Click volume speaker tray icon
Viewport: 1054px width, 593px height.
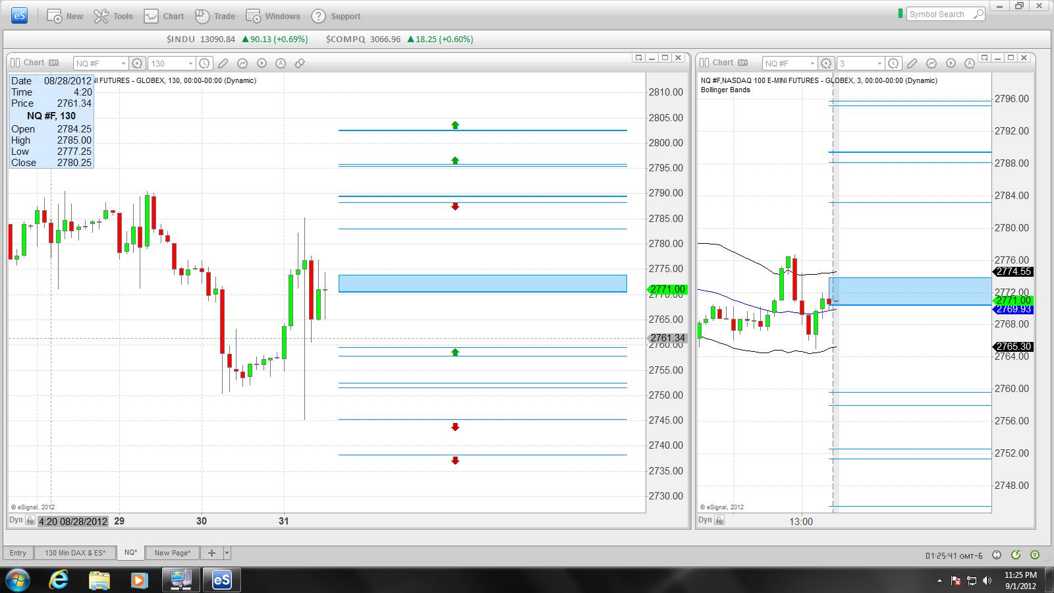tap(987, 580)
